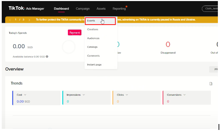
Task: Click the TikTok Ads Manager logo
Action: click(x=26, y=8)
